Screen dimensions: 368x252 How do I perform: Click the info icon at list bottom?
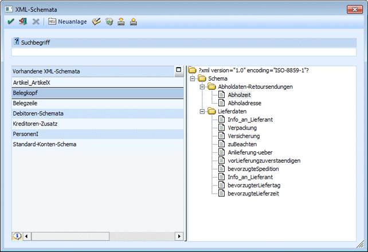pos(17,236)
